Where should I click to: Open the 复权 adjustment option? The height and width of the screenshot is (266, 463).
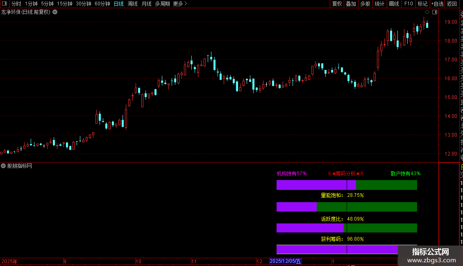click(337, 4)
